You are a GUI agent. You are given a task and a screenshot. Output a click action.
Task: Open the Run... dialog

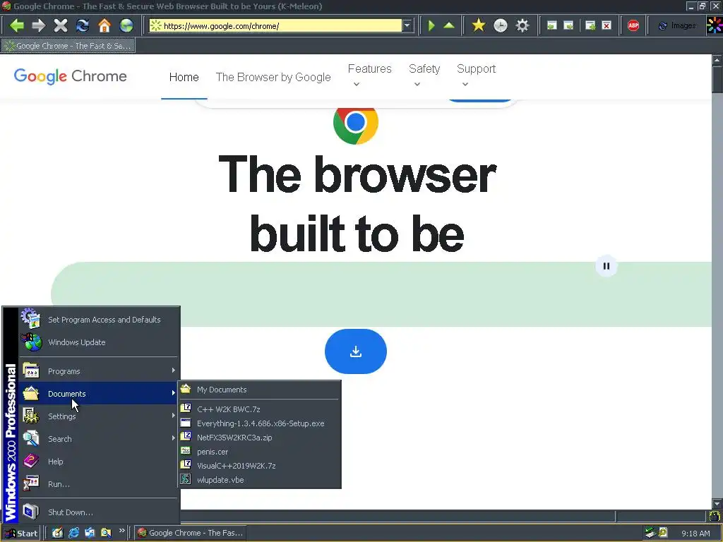point(99,484)
